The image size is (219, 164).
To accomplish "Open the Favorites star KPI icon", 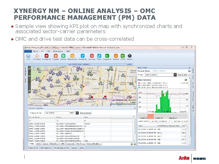I will pyautogui.click(x=37, y=56).
